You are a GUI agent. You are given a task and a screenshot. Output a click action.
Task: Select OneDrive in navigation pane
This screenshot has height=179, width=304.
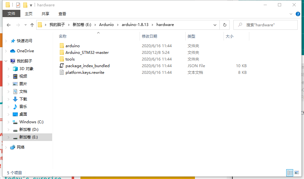25,51
